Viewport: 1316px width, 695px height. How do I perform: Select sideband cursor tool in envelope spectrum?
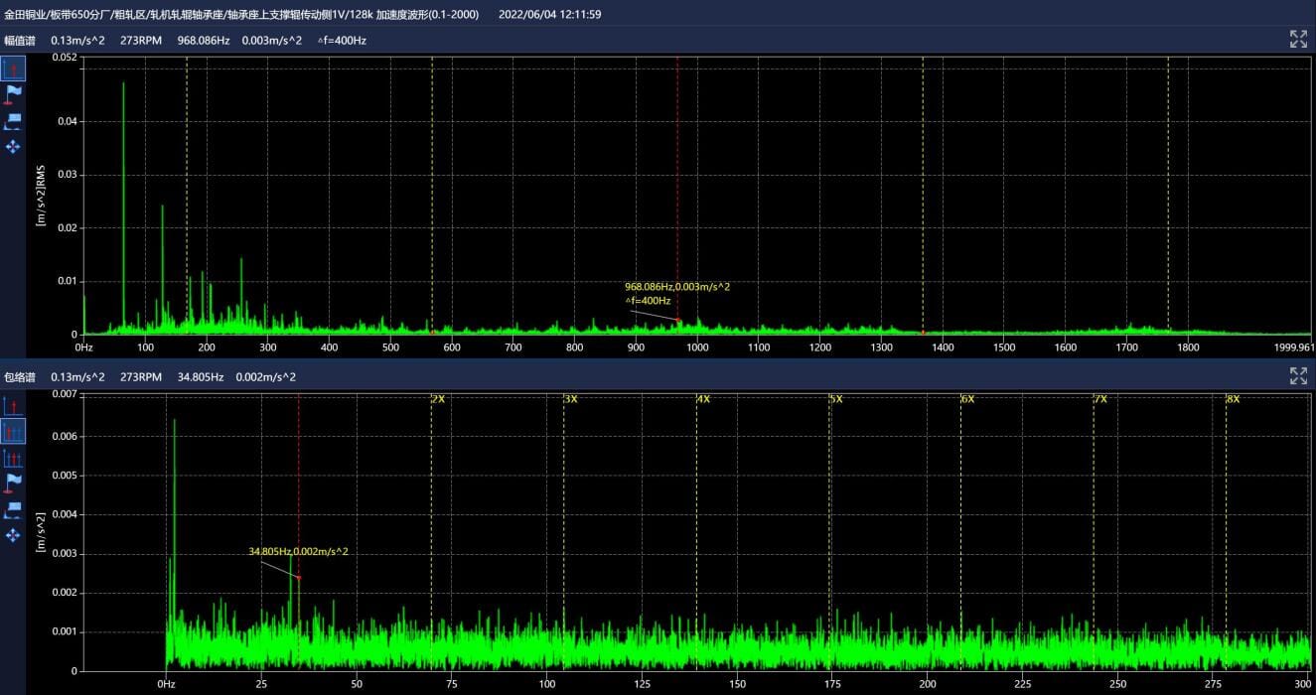13,458
